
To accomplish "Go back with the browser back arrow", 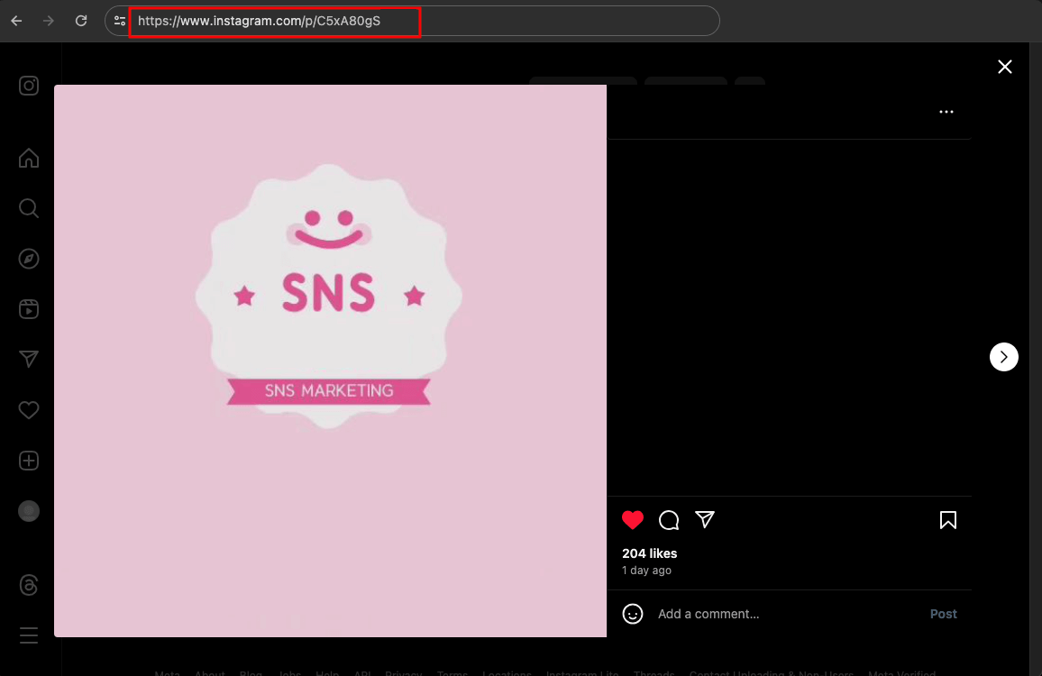I will (16, 22).
